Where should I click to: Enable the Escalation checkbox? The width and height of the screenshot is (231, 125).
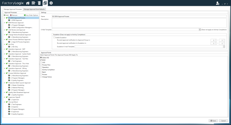pos(54,37)
